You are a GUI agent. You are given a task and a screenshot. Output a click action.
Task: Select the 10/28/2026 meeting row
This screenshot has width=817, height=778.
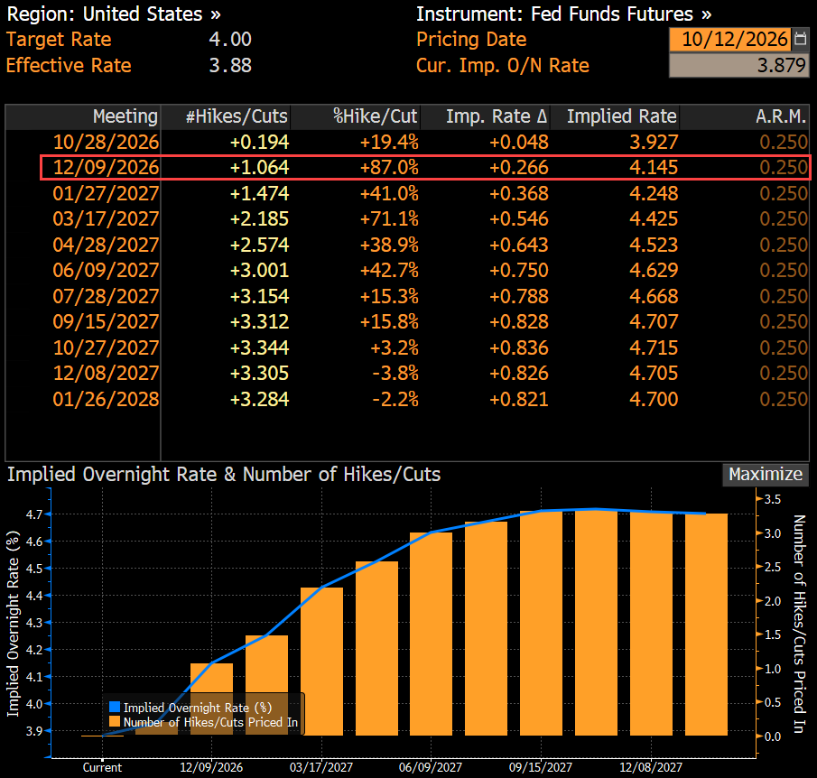point(406,142)
